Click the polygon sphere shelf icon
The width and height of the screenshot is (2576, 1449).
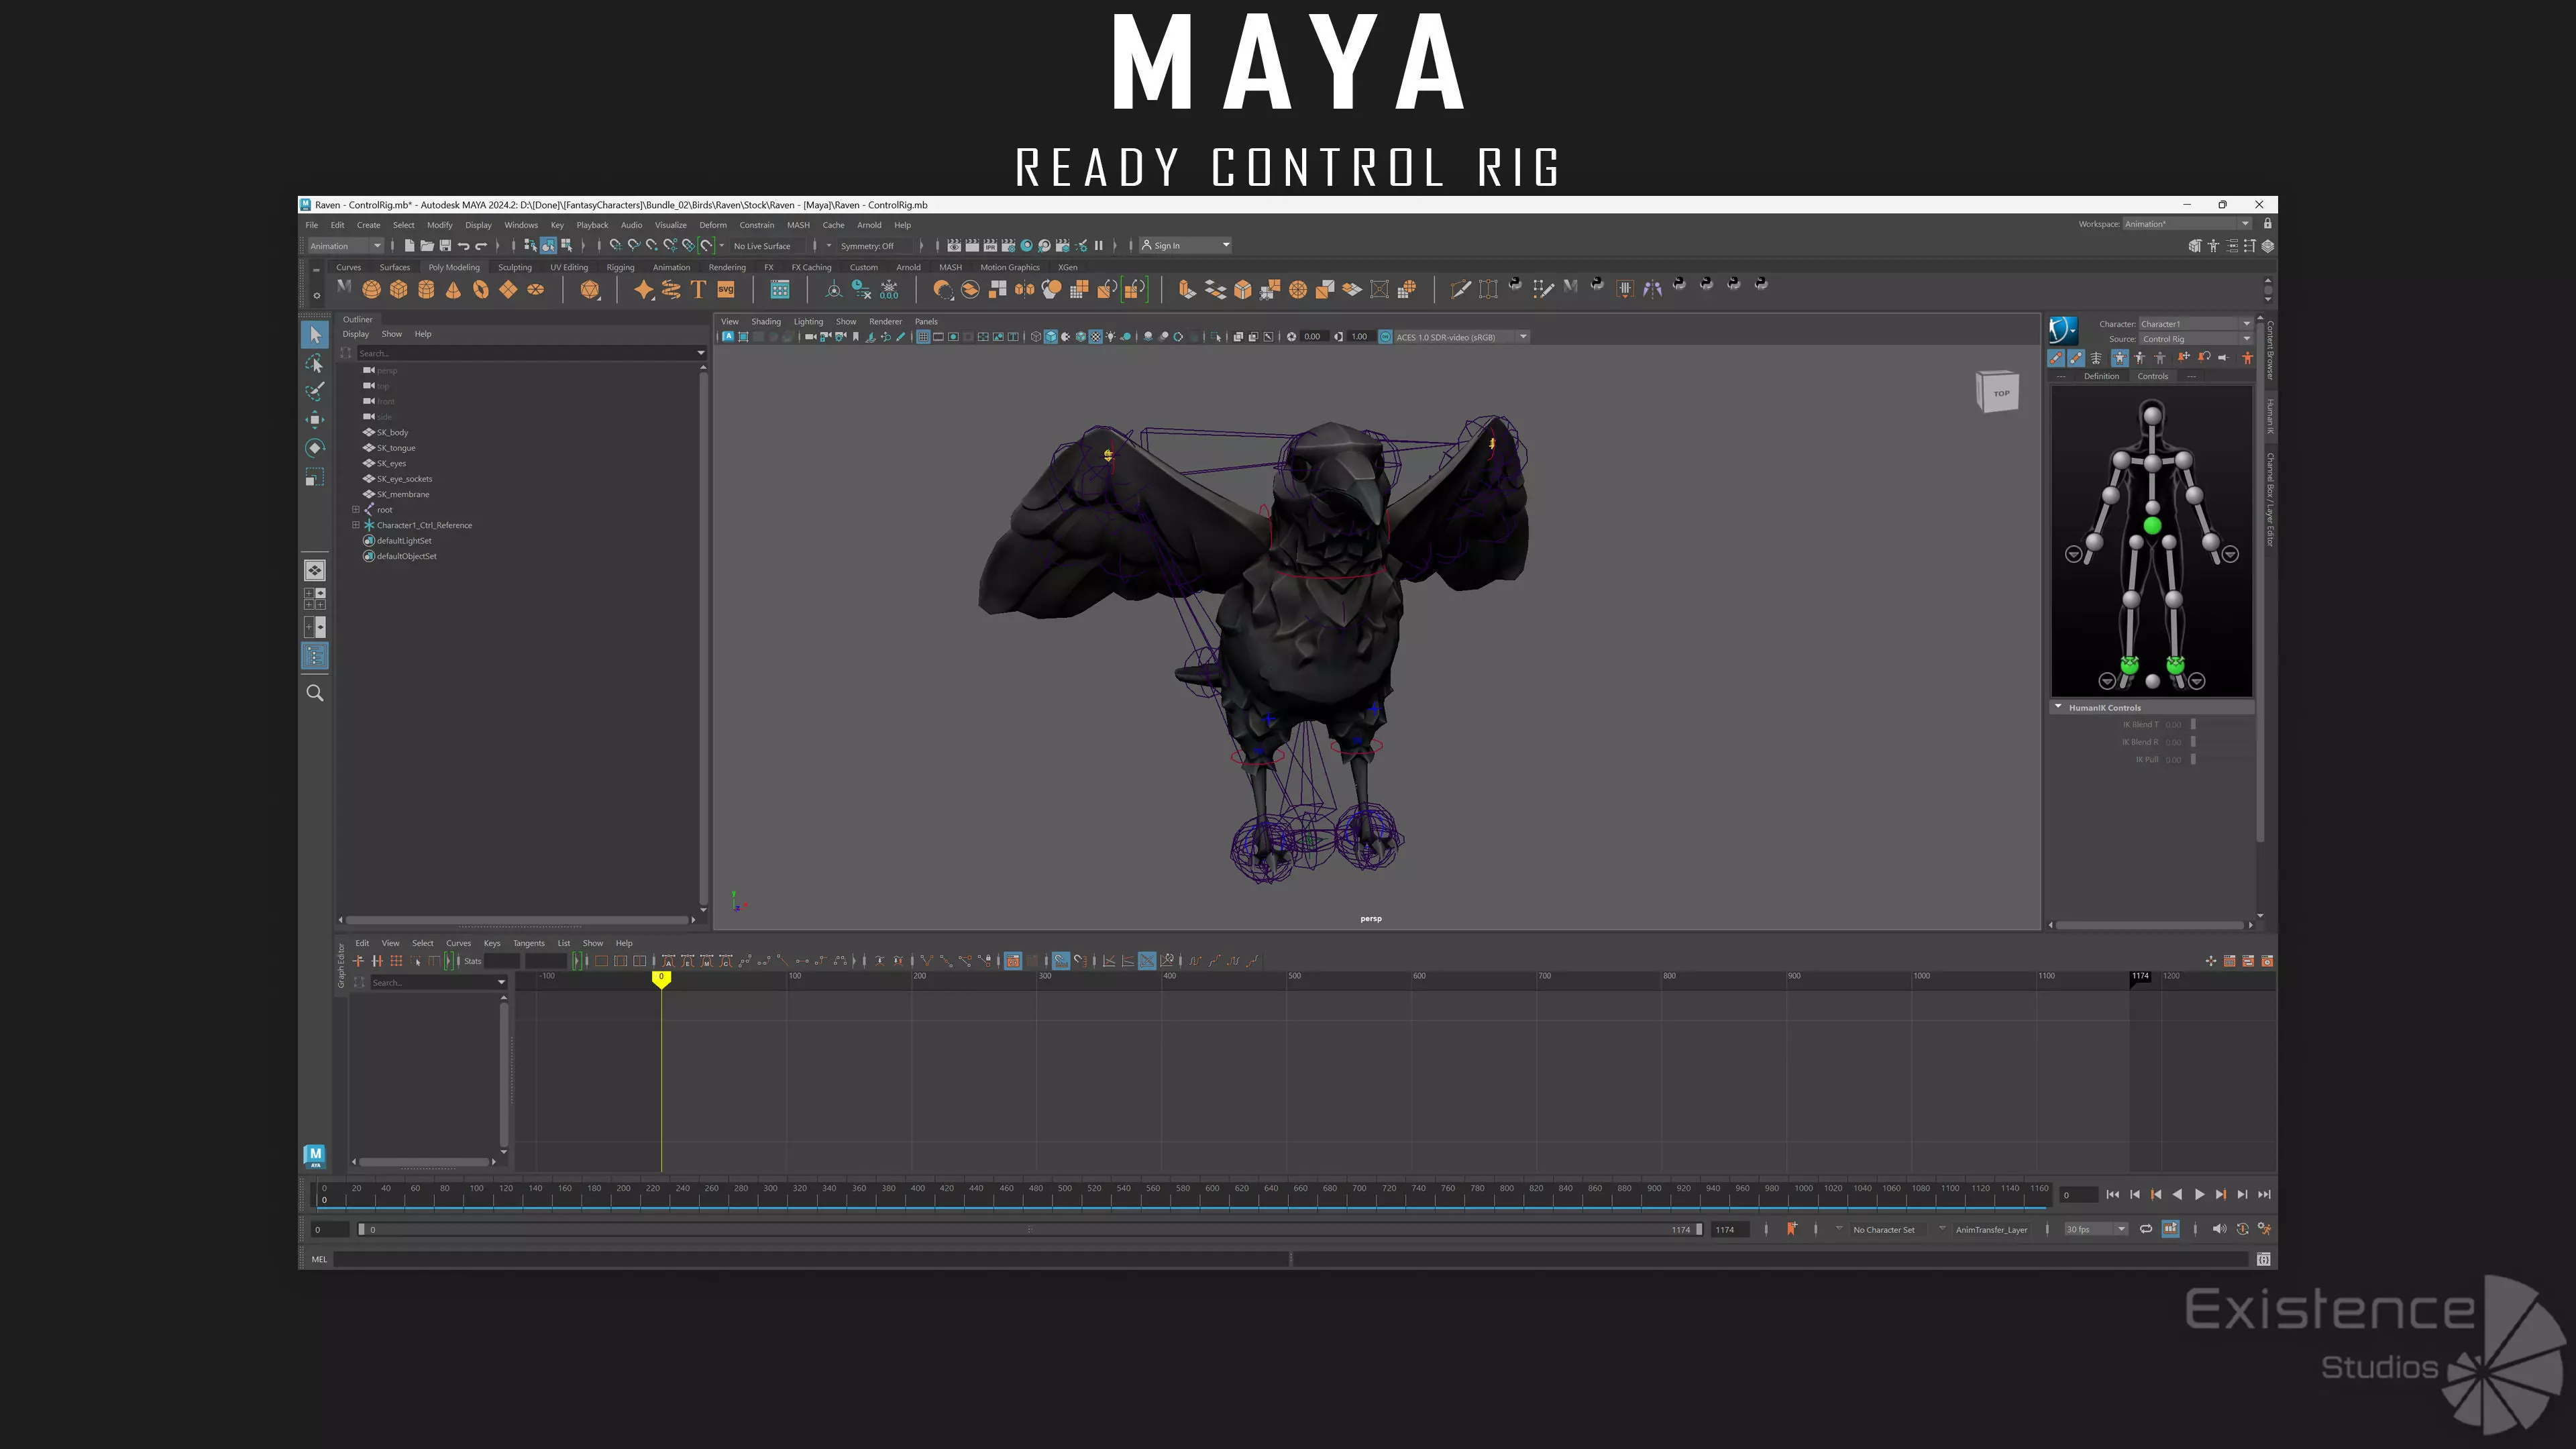371,289
